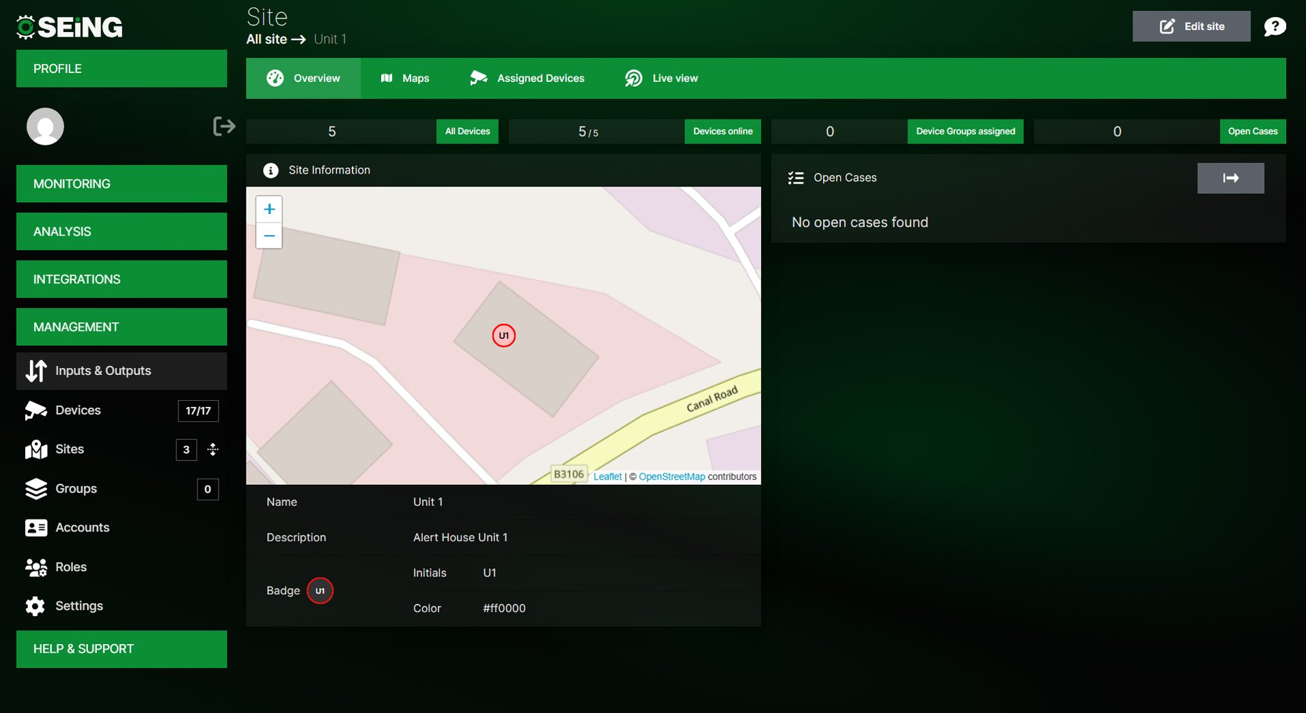Open Settings via the gear icon
The height and width of the screenshot is (713, 1306).
pos(35,606)
